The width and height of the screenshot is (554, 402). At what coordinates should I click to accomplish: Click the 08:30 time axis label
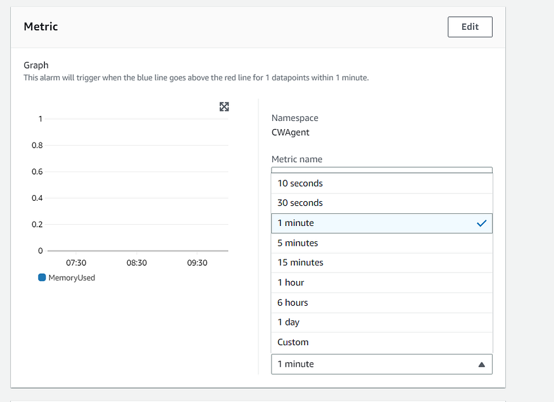(136, 263)
